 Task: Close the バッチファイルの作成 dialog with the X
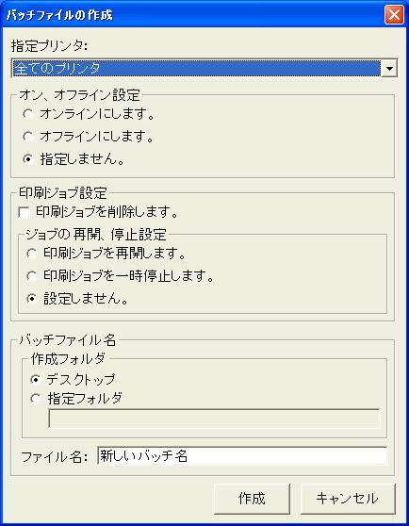coord(394,15)
